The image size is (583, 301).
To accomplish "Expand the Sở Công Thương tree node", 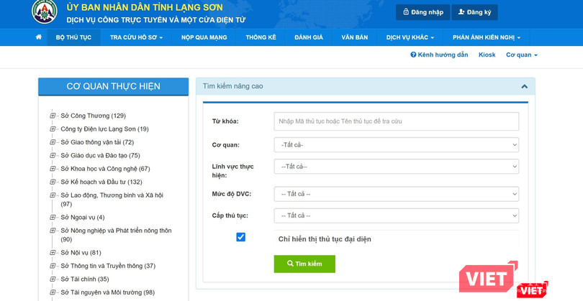I will tap(53, 116).
